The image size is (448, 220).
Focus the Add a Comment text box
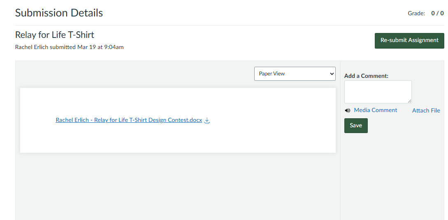point(378,91)
